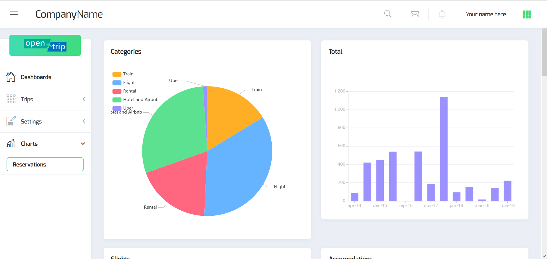Collapse the Charts submenu chevron
Viewport: 547px width, 259px height.
[x=83, y=143]
